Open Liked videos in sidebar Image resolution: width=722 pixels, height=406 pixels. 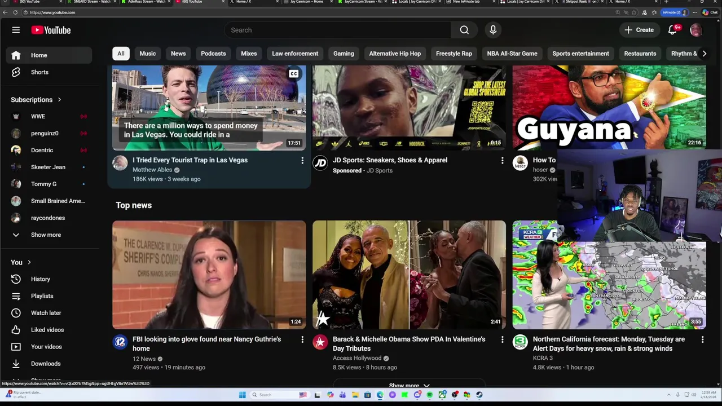[49, 330]
